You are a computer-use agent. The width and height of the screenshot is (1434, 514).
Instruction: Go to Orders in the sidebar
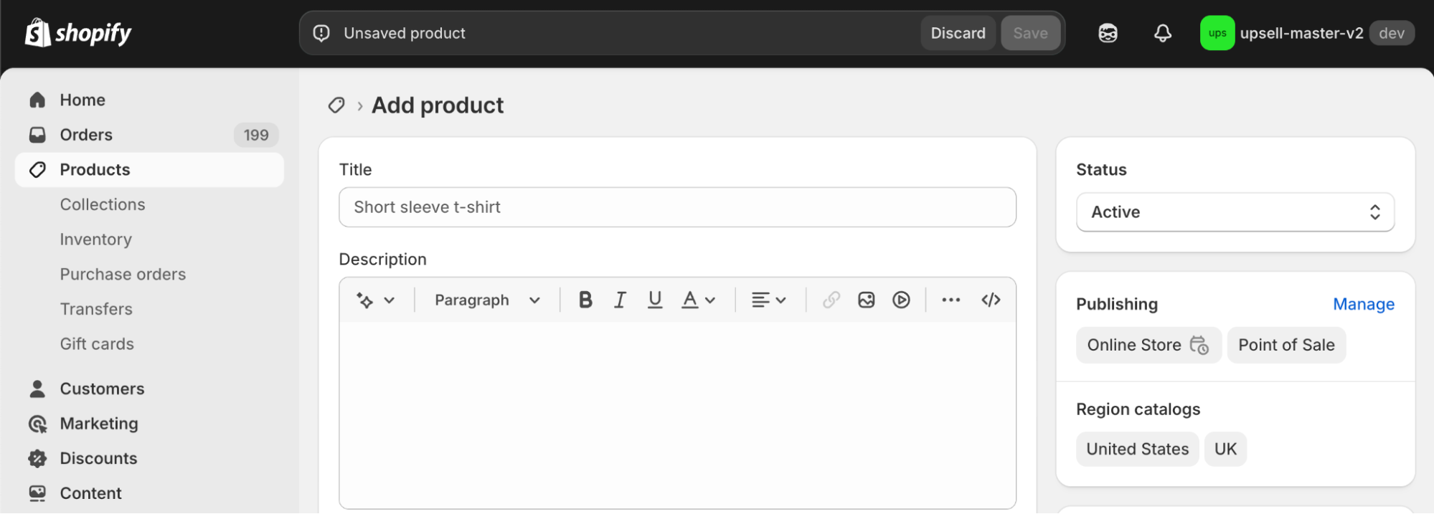click(x=86, y=135)
